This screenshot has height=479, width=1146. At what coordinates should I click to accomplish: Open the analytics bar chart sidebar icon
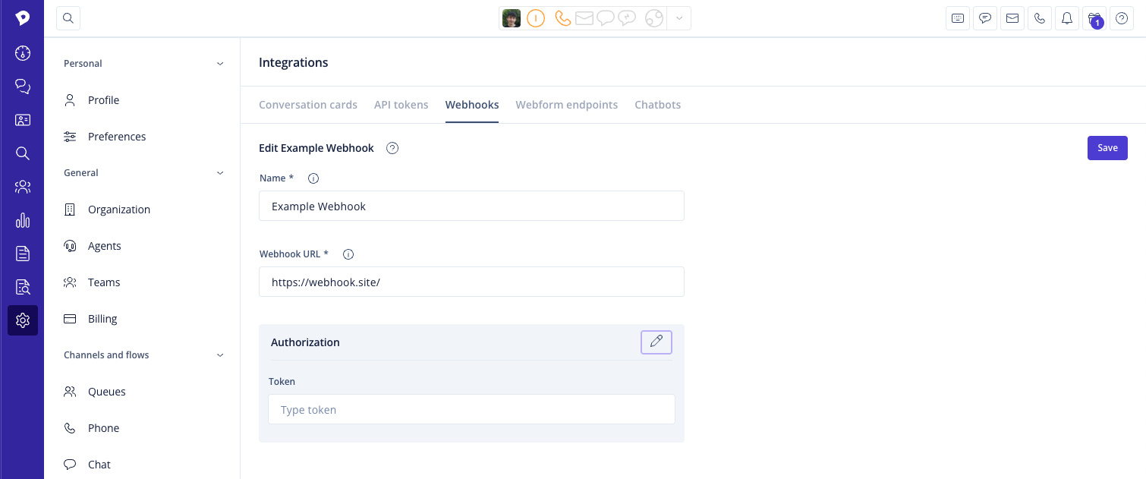[x=23, y=221]
